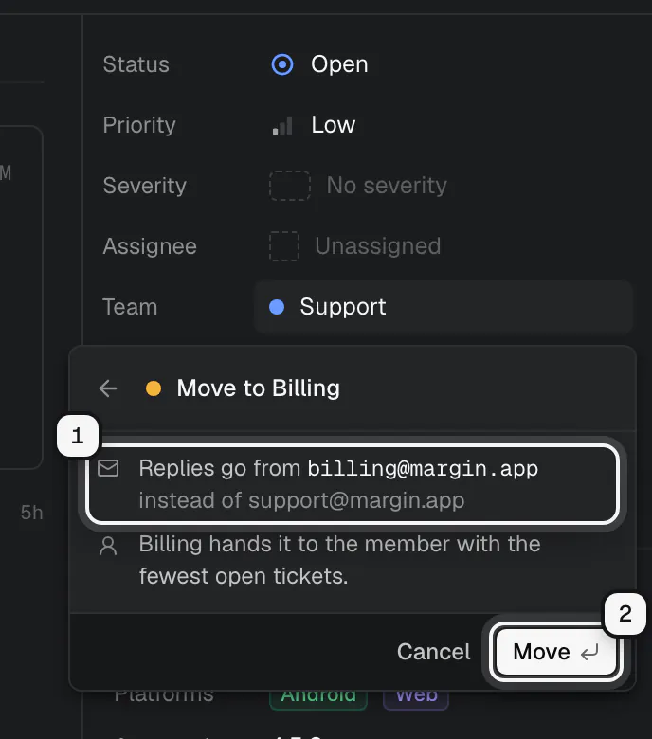This screenshot has height=739, width=652.
Task: Click the Status label
Action: (x=136, y=64)
